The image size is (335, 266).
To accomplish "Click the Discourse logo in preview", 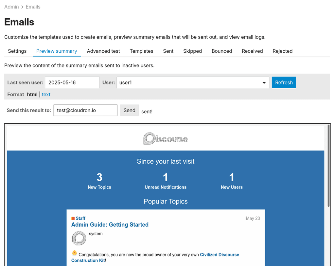I will [x=166, y=138].
